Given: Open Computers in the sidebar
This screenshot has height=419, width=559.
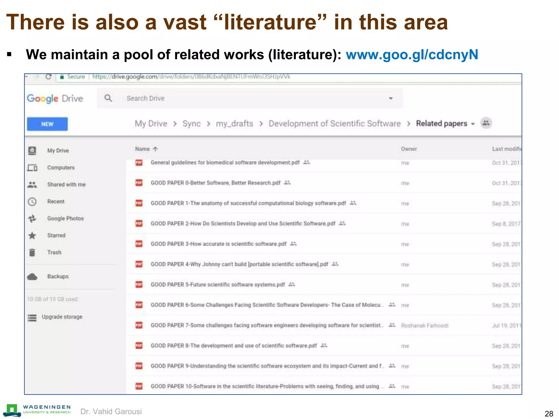Looking at the screenshot, I should (61, 167).
